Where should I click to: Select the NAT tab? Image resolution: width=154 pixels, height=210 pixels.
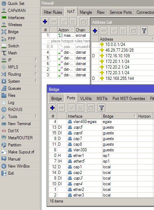point(71,12)
